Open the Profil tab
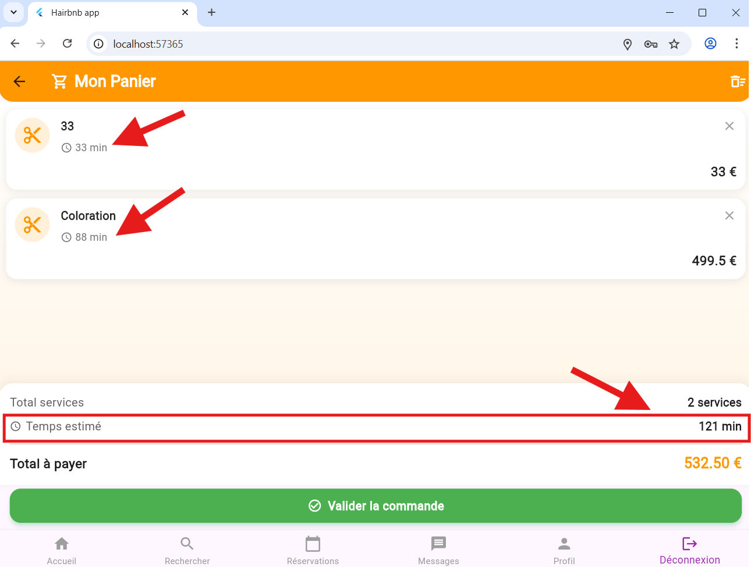 [x=564, y=550]
